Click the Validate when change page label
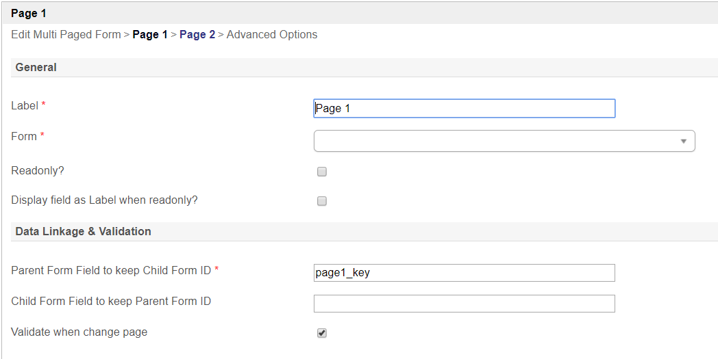Screen dimensions: 718x359 click(x=79, y=332)
